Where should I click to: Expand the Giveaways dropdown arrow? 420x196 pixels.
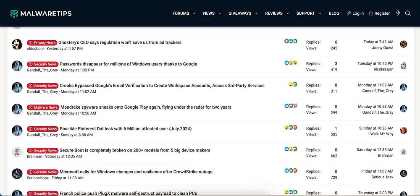pyautogui.click(x=257, y=13)
